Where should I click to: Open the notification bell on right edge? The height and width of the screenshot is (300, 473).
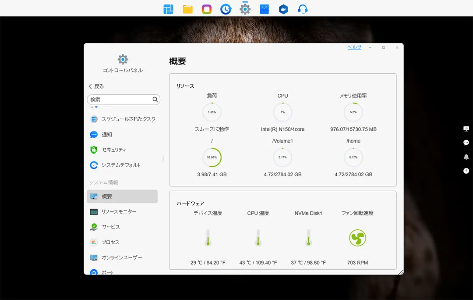[466, 157]
